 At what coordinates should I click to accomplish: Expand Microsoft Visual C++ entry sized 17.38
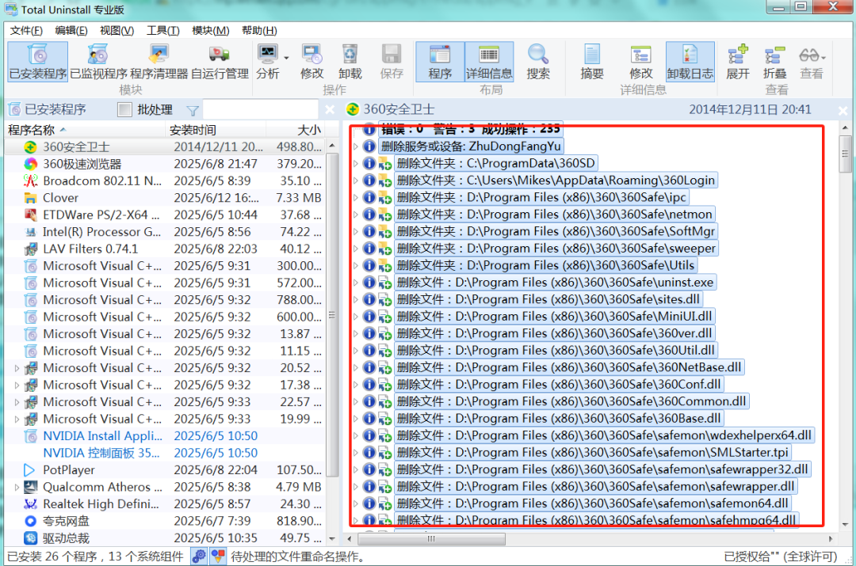[17, 385]
